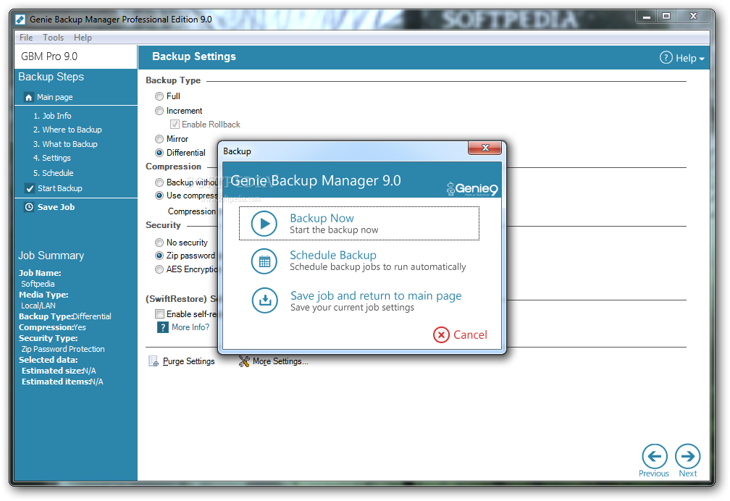Click the Purge Settings document icon
730x501 pixels.
click(154, 361)
